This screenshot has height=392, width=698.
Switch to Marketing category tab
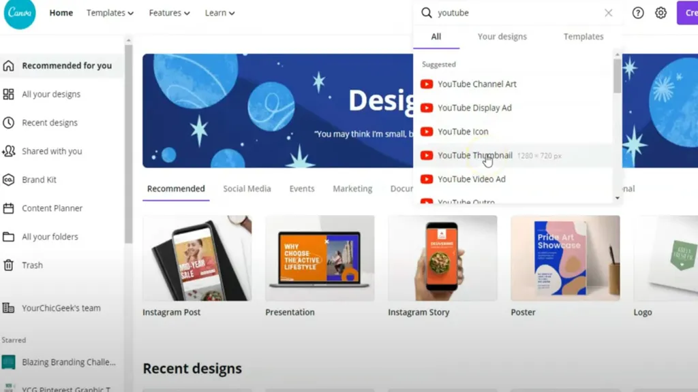pos(352,189)
